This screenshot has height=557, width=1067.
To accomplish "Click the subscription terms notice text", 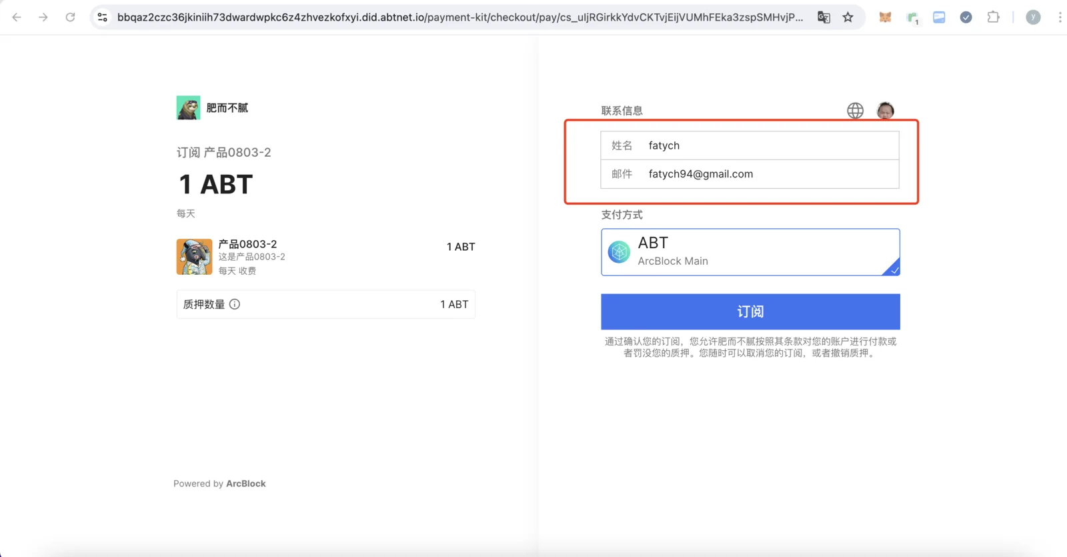I will (750, 347).
